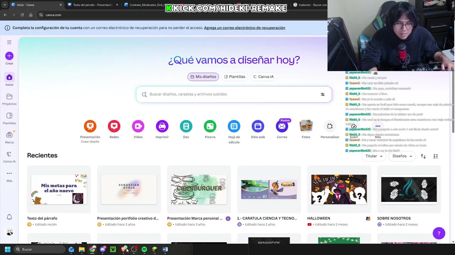This screenshot has width=455, height=255.
Task: Open the Fotos design type
Action: (x=306, y=126)
